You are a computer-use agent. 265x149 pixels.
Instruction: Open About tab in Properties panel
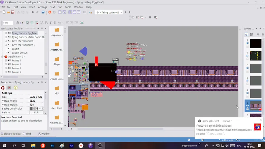pyautogui.click(x=16, y=88)
